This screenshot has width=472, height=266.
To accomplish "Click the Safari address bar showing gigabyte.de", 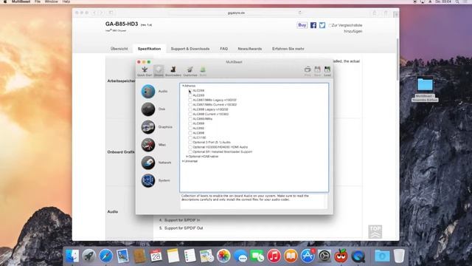I will [236, 13].
